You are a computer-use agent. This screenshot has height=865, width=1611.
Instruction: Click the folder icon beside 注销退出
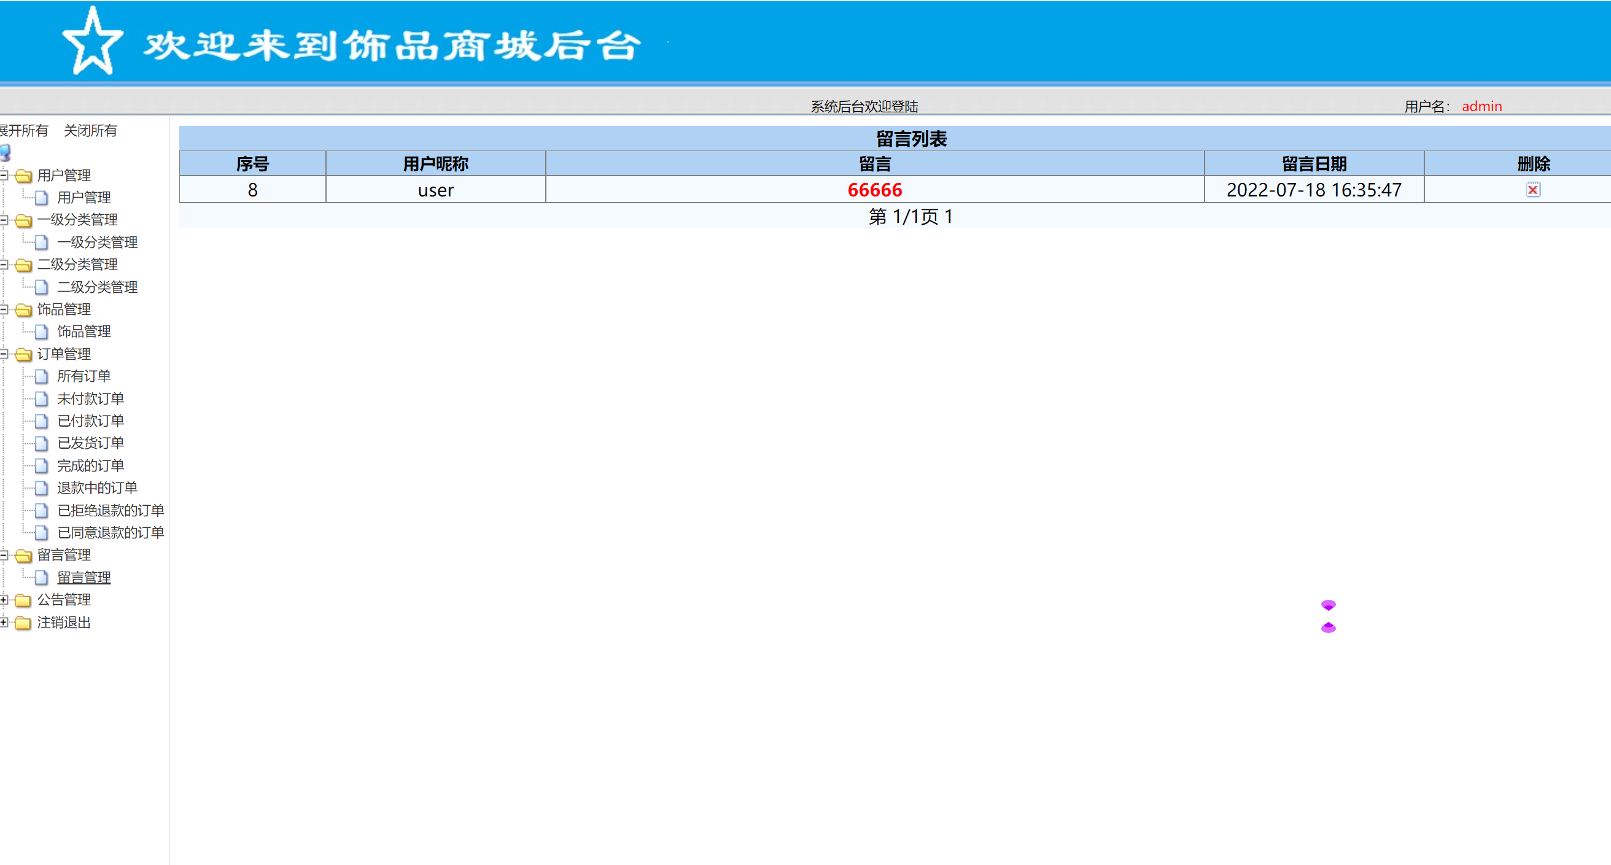23,623
